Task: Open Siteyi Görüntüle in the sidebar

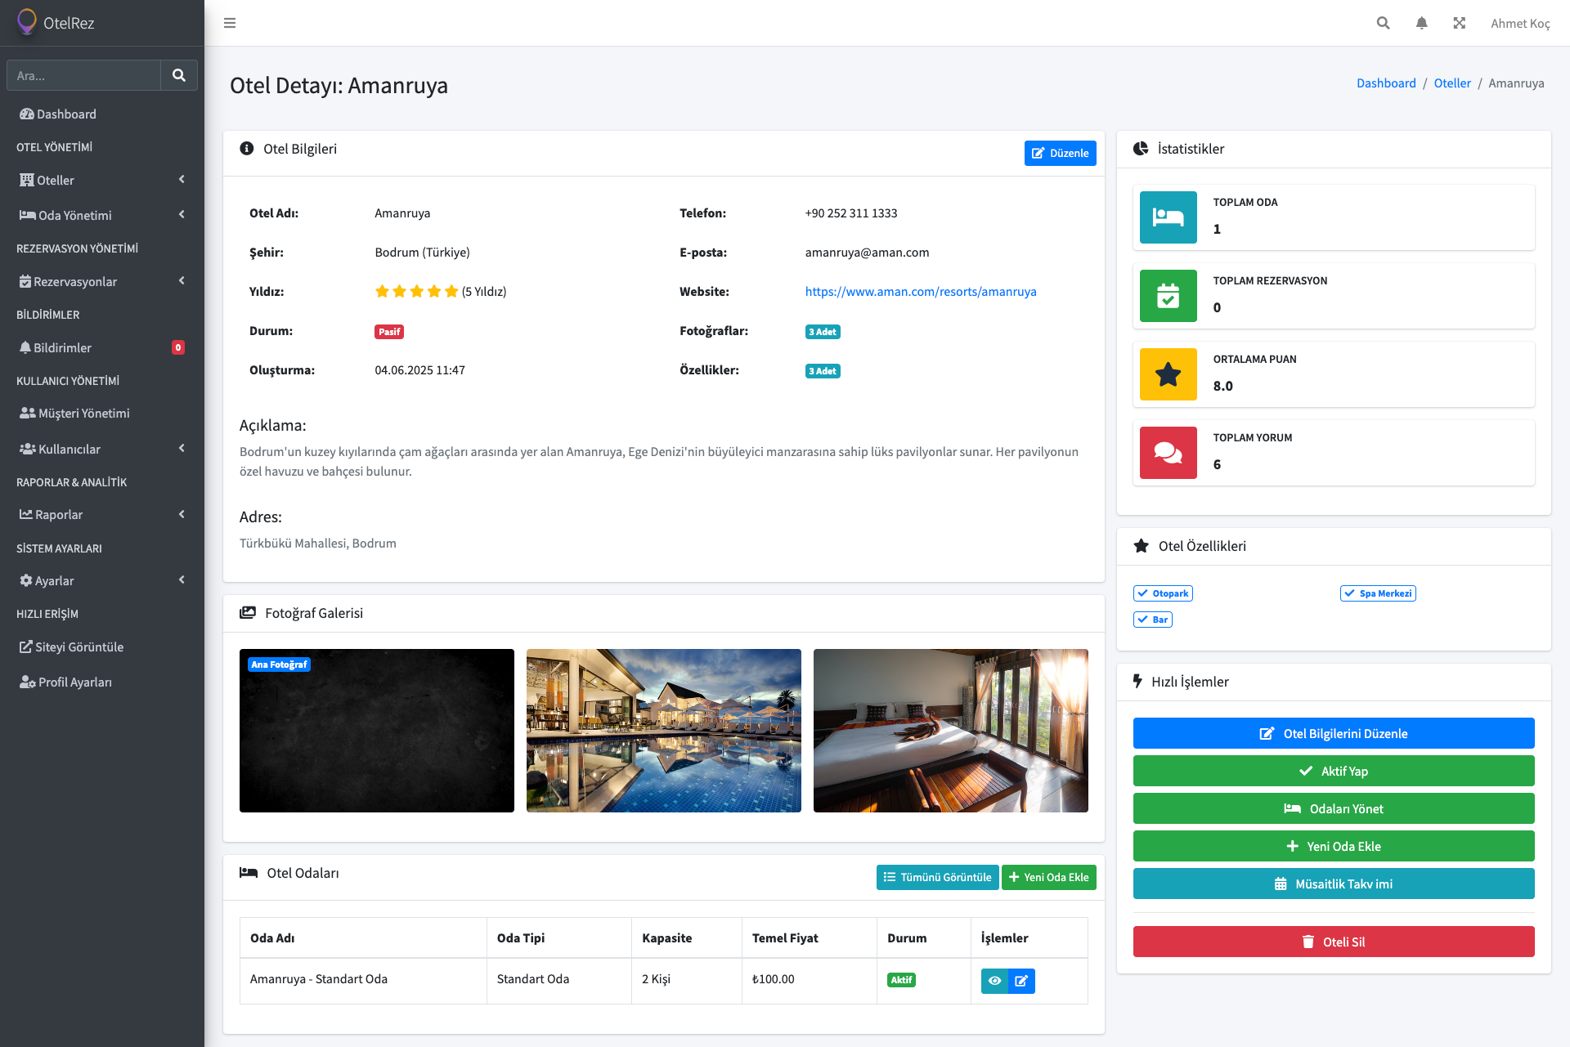Action: [102, 647]
